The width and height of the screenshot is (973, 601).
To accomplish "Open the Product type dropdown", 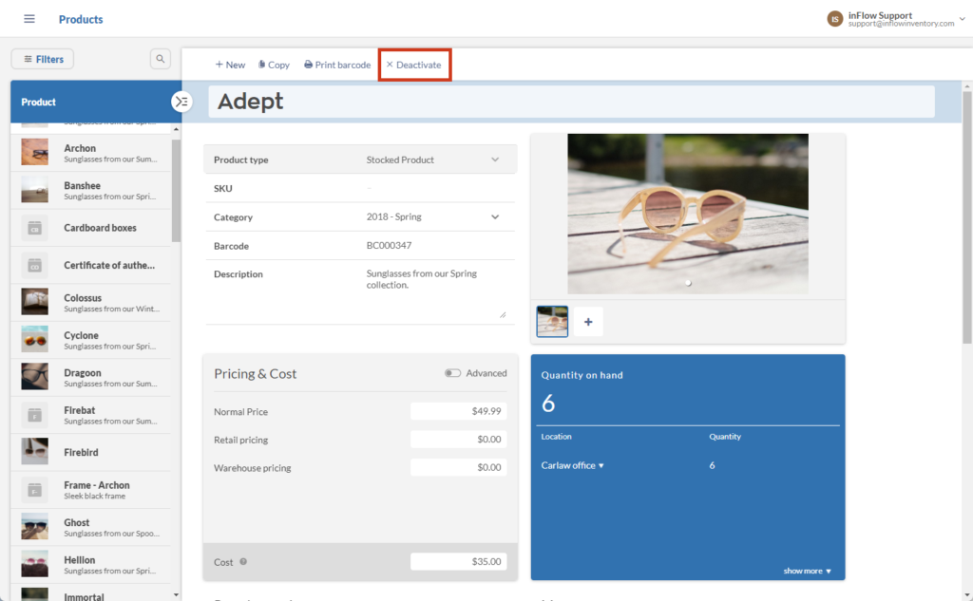I will (494, 160).
